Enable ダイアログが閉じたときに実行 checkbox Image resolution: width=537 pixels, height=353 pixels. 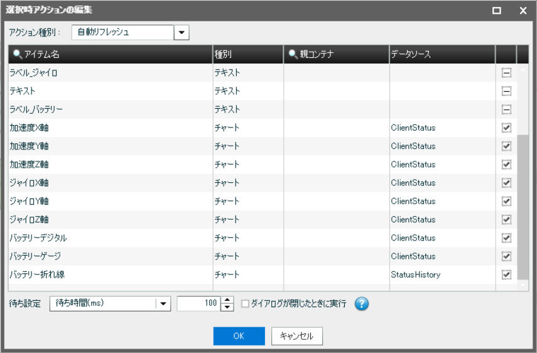[246, 303]
